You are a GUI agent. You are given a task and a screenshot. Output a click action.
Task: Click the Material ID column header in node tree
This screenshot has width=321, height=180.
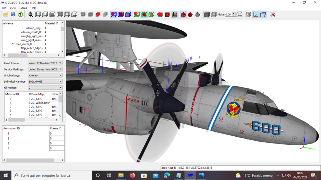[52, 23]
